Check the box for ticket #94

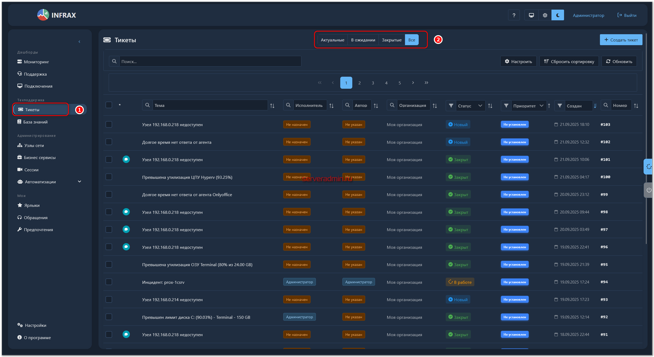[x=109, y=282]
